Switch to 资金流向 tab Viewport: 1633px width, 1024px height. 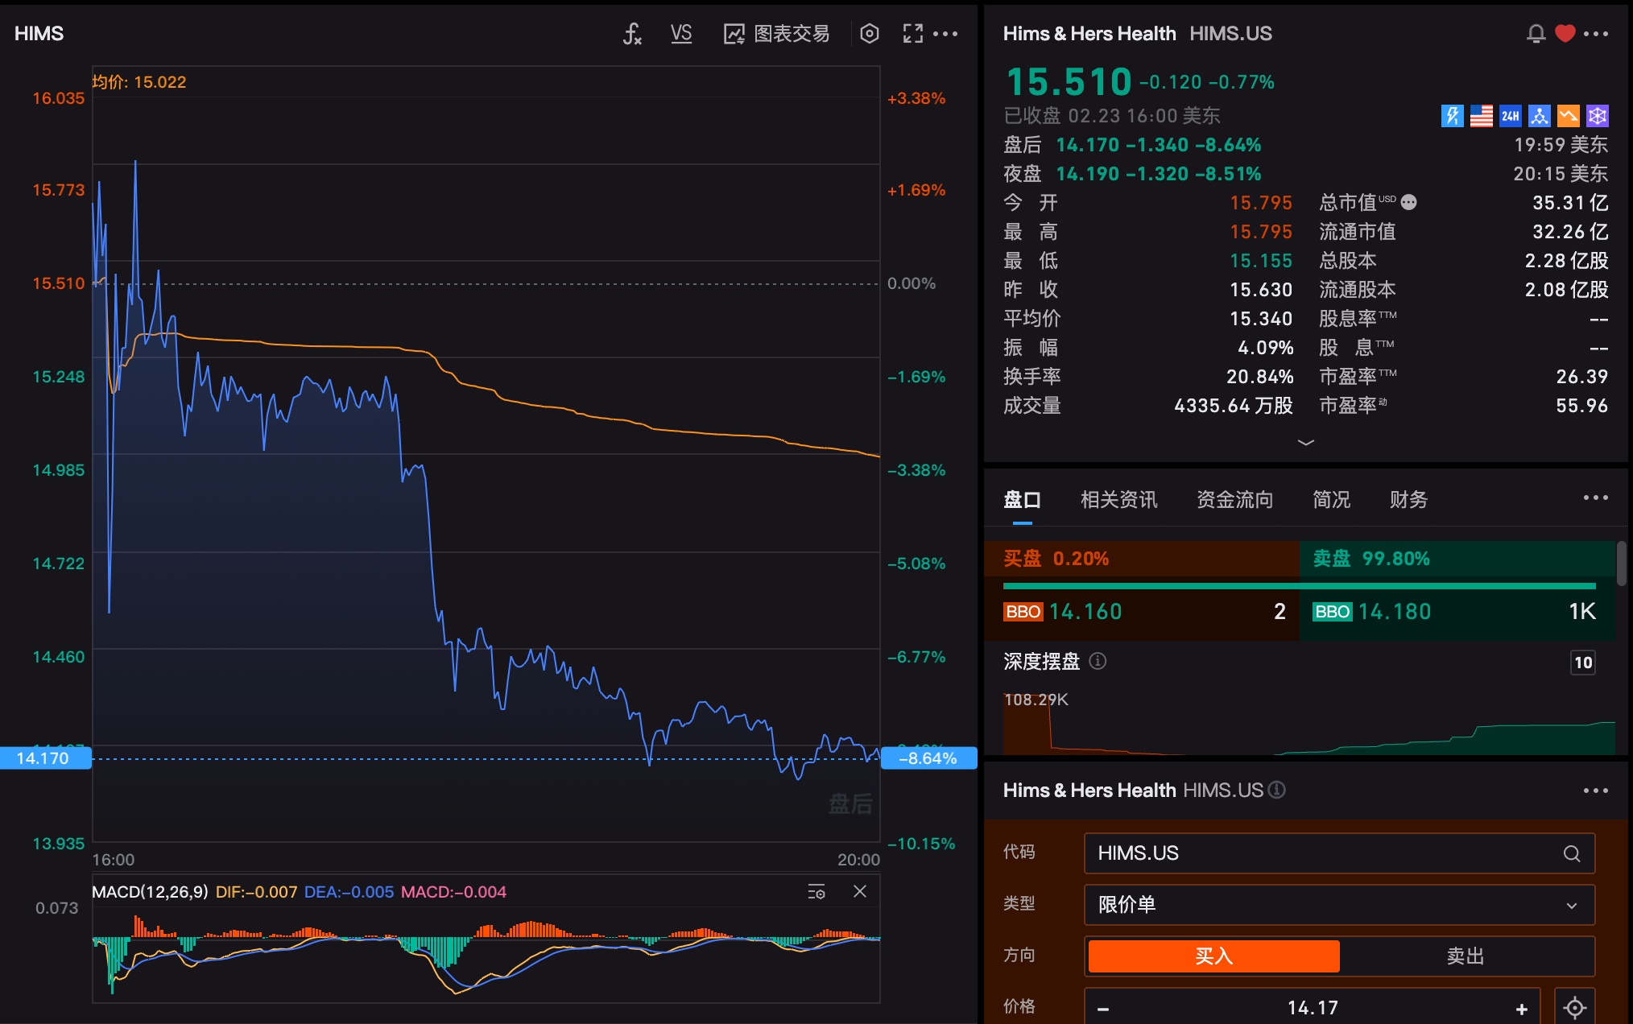1234,500
